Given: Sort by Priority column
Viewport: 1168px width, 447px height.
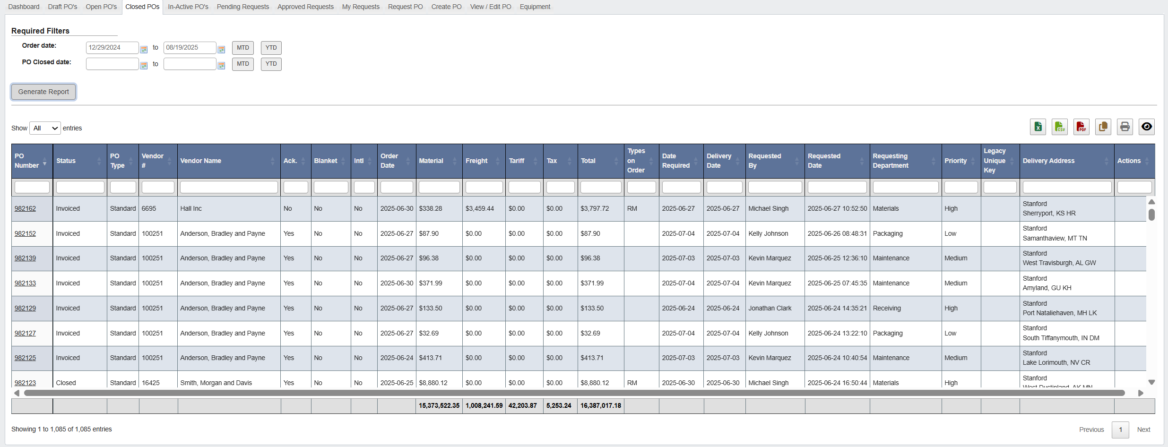Looking at the screenshot, I should coord(961,161).
